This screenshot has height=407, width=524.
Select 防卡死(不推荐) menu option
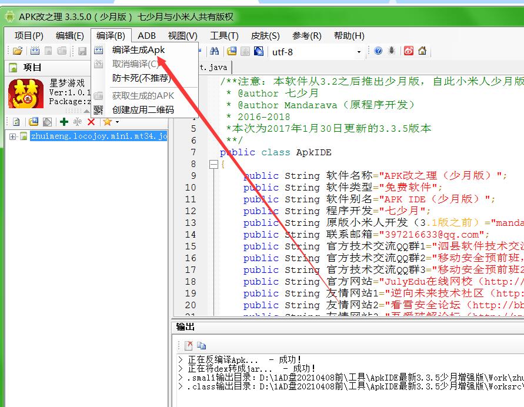click(x=141, y=78)
